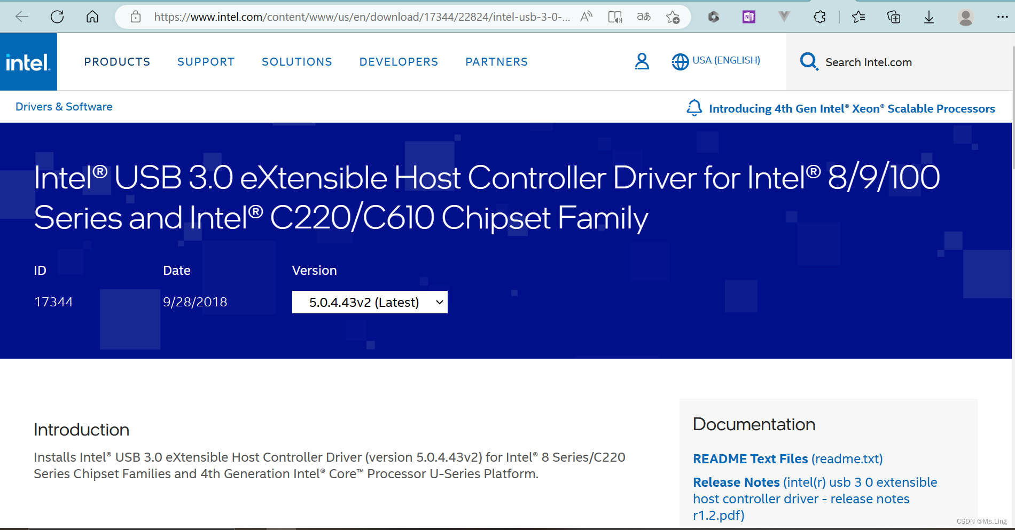Open the Extensions puzzle icon
This screenshot has height=530, width=1015.
[x=819, y=17]
